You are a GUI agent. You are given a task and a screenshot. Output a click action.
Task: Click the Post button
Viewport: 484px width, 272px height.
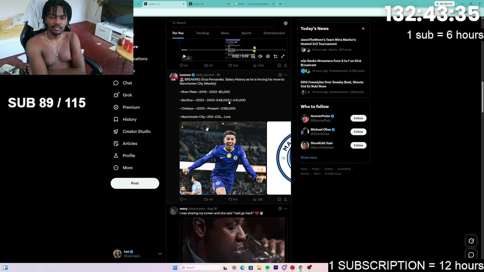coord(135,183)
